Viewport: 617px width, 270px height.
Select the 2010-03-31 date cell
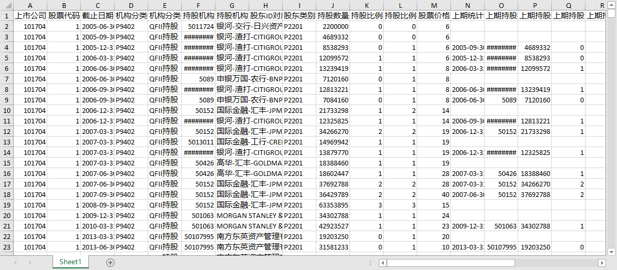coord(98,226)
